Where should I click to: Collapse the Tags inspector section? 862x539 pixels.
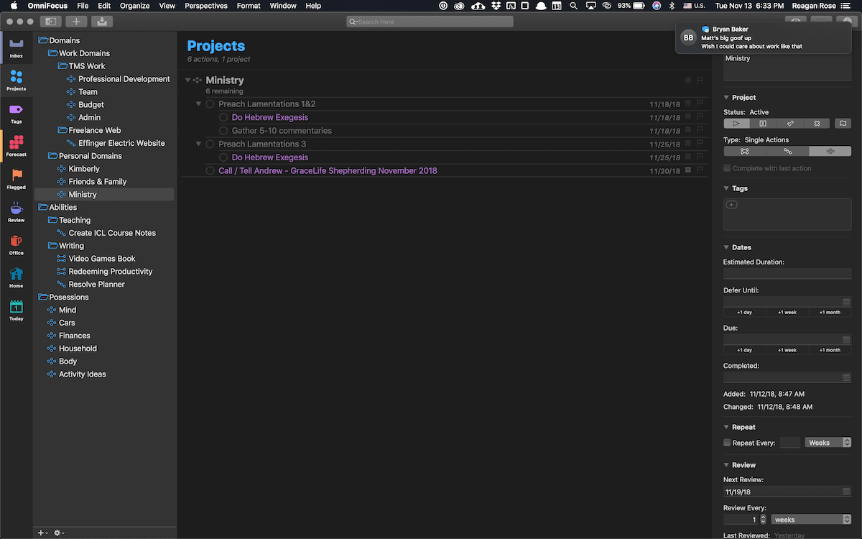click(x=726, y=189)
